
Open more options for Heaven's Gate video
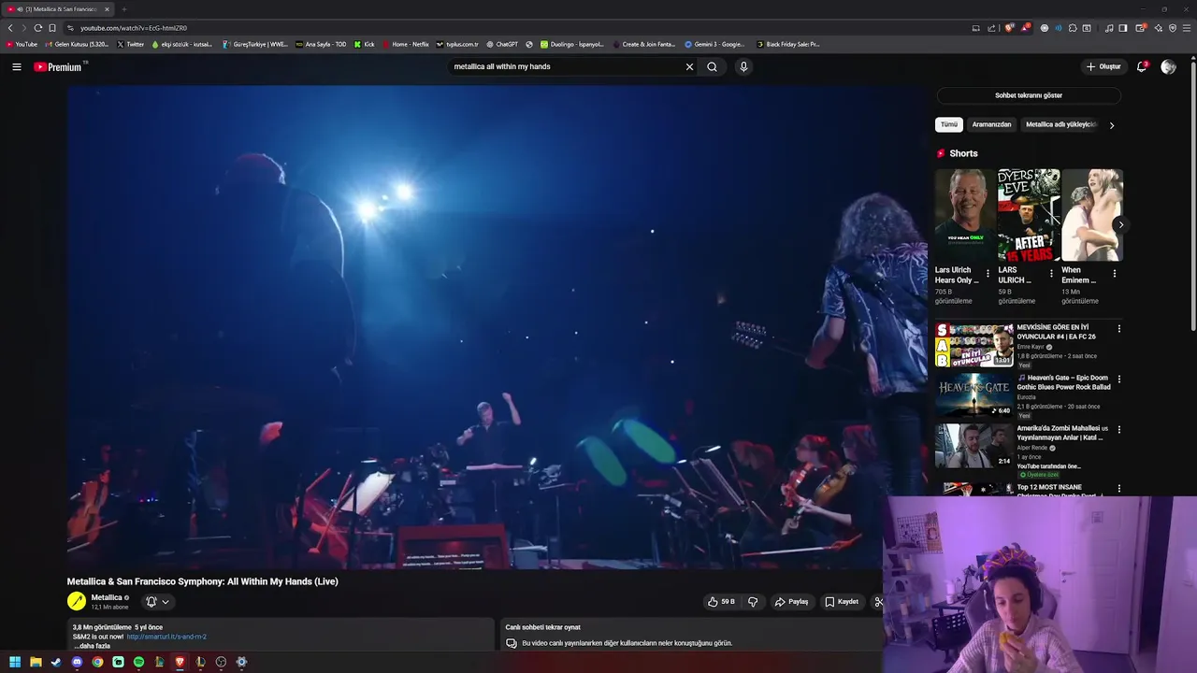pos(1118,379)
